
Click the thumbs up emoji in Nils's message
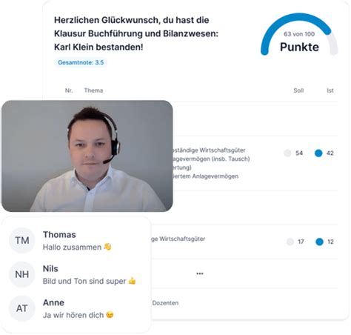coord(132,281)
